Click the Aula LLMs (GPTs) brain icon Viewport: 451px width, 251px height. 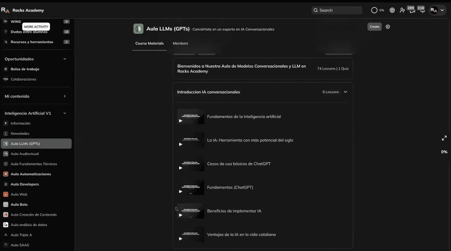pos(138,29)
